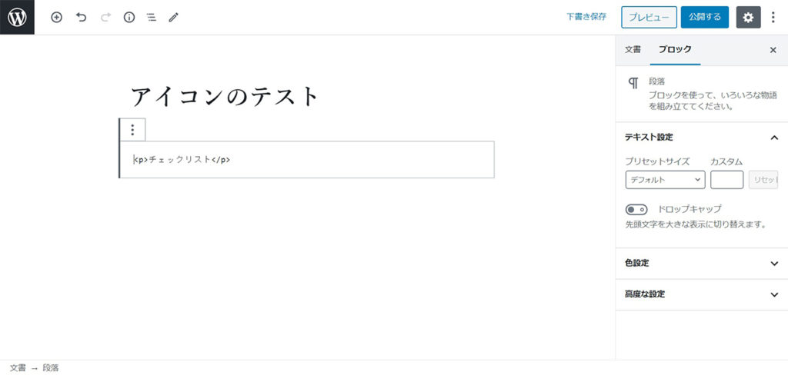The width and height of the screenshot is (788, 375).
Task: Enable the ドロップキャップ toggle
Action: coord(636,209)
